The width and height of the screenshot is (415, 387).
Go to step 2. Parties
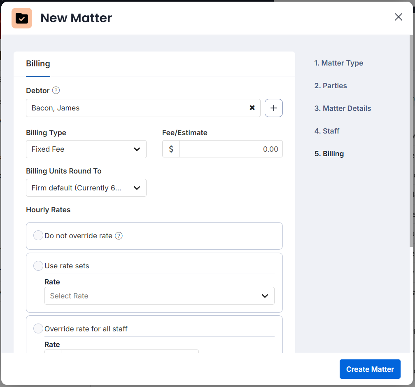(x=331, y=86)
